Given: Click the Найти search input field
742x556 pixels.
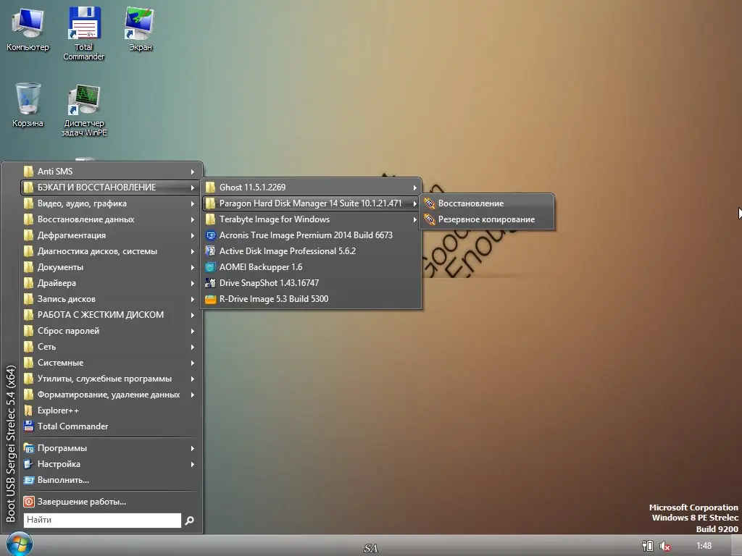Looking at the screenshot, I should pyautogui.click(x=102, y=520).
